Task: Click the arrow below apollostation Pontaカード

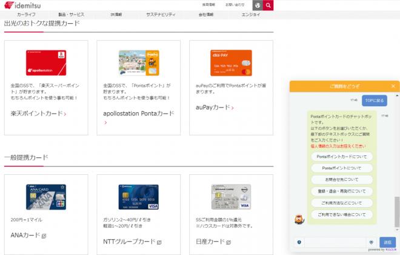Action: pyautogui.click(x=105, y=123)
